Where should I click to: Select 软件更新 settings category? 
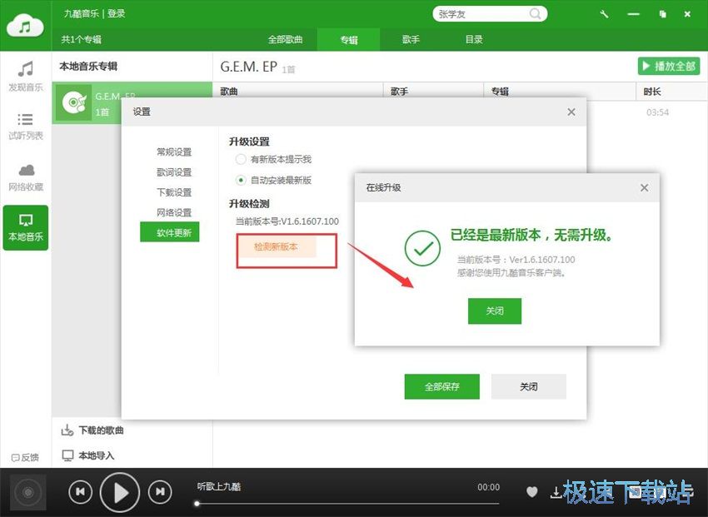click(170, 232)
